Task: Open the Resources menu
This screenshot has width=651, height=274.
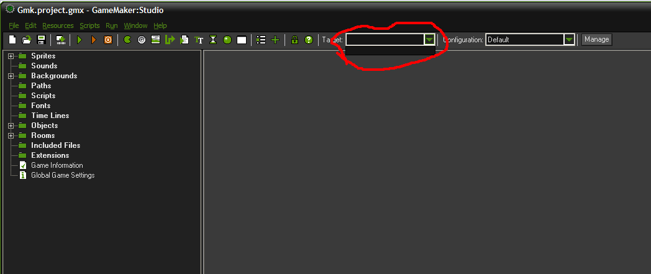Action: click(x=58, y=25)
